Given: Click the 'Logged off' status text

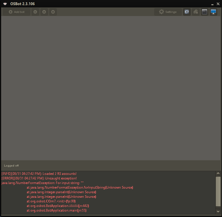Looking at the screenshot, I should 11,166.
